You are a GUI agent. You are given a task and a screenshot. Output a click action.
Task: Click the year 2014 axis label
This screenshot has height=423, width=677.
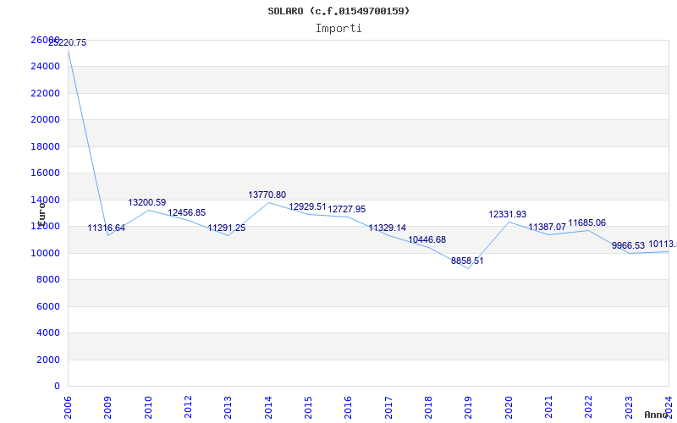click(267, 408)
